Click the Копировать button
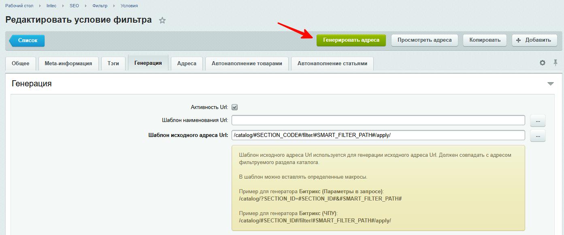This screenshot has width=564, height=235. (485, 40)
